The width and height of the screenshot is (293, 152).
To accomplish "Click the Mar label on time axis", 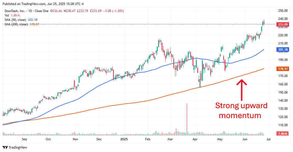I will (x=170, y=139).
